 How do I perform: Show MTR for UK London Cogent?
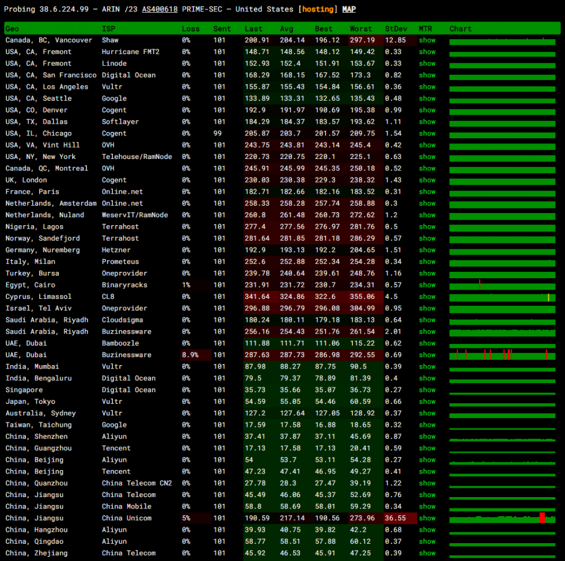click(427, 180)
